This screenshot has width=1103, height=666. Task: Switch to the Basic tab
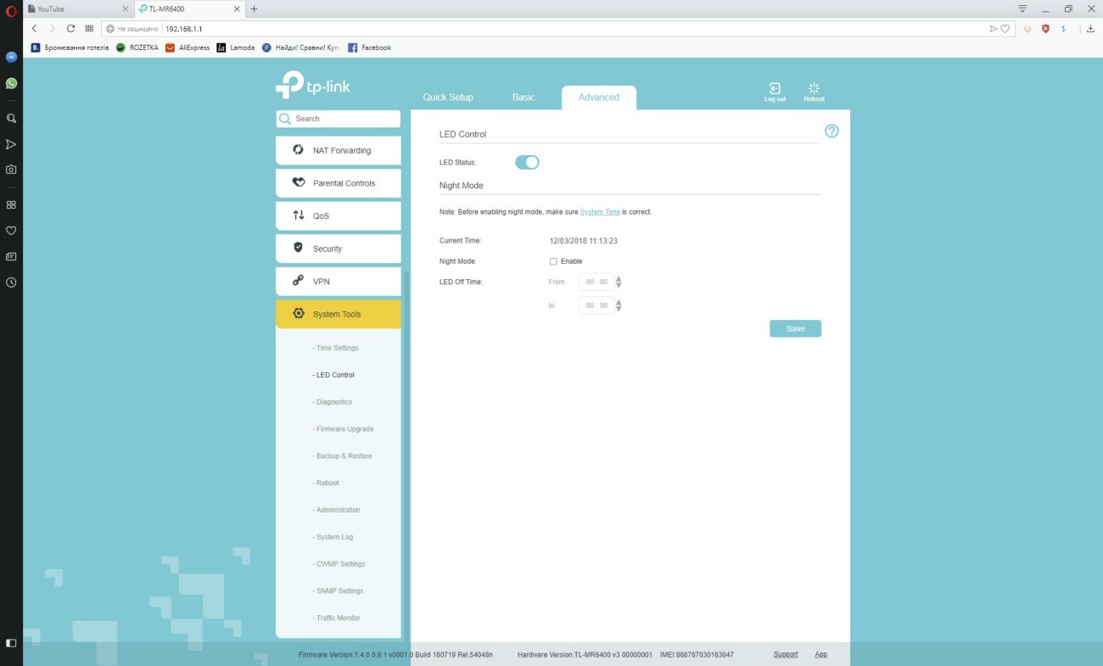[x=524, y=98]
